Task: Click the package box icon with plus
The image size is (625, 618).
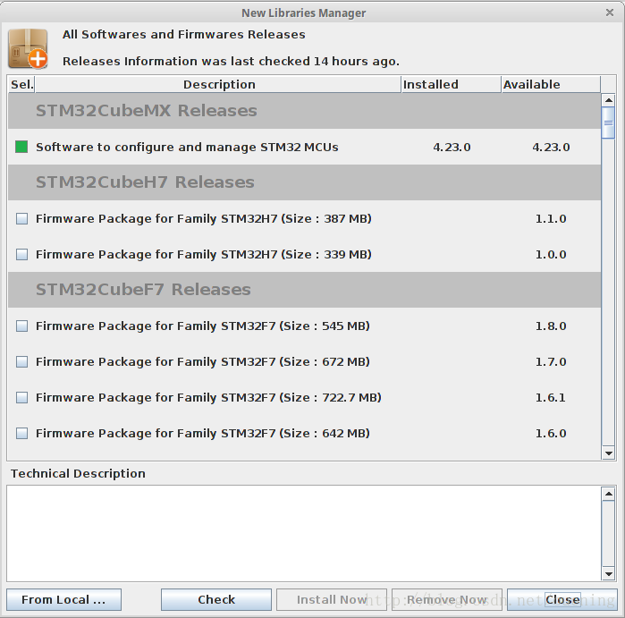Action: click(x=28, y=48)
